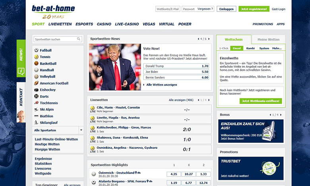Go to previous Sportwetten-News slide
The image size is (310, 186).
click(x=198, y=39)
